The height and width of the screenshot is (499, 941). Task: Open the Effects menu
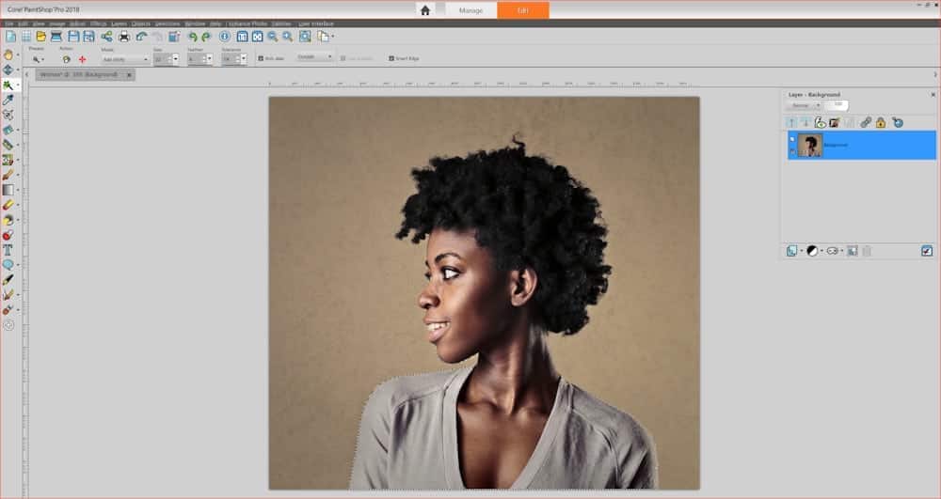(x=98, y=23)
